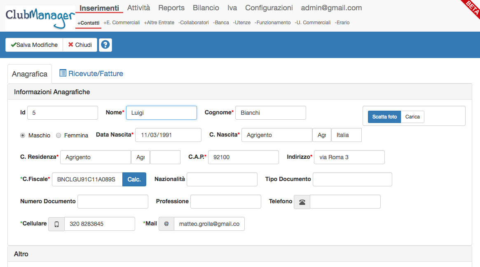
Task: Close the form with Chiudi button
Action: [x=80, y=45]
